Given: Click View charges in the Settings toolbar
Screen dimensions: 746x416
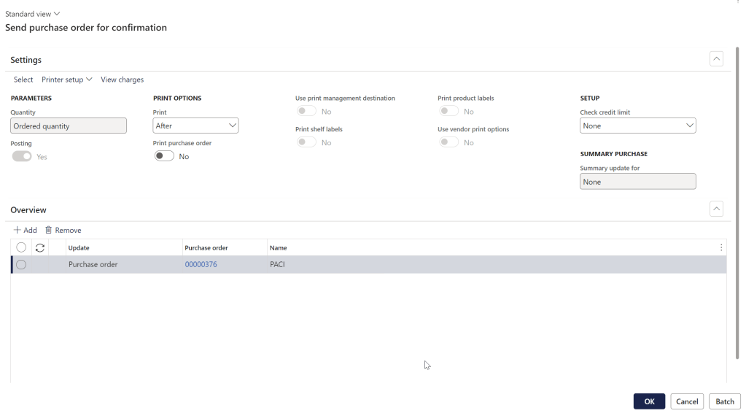Looking at the screenshot, I should (x=122, y=80).
